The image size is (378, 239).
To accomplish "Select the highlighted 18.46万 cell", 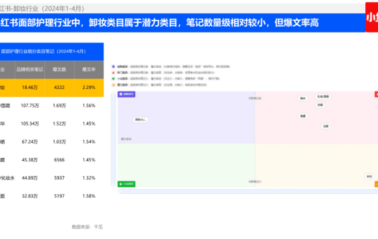I will (x=30, y=88).
